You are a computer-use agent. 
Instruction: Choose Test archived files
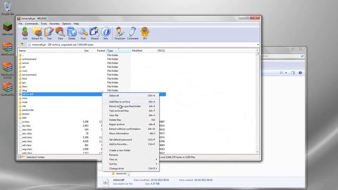131,111
